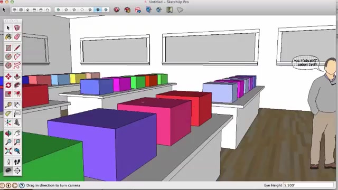
Task: Open the help question mark icon
Action: coord(22,185)
